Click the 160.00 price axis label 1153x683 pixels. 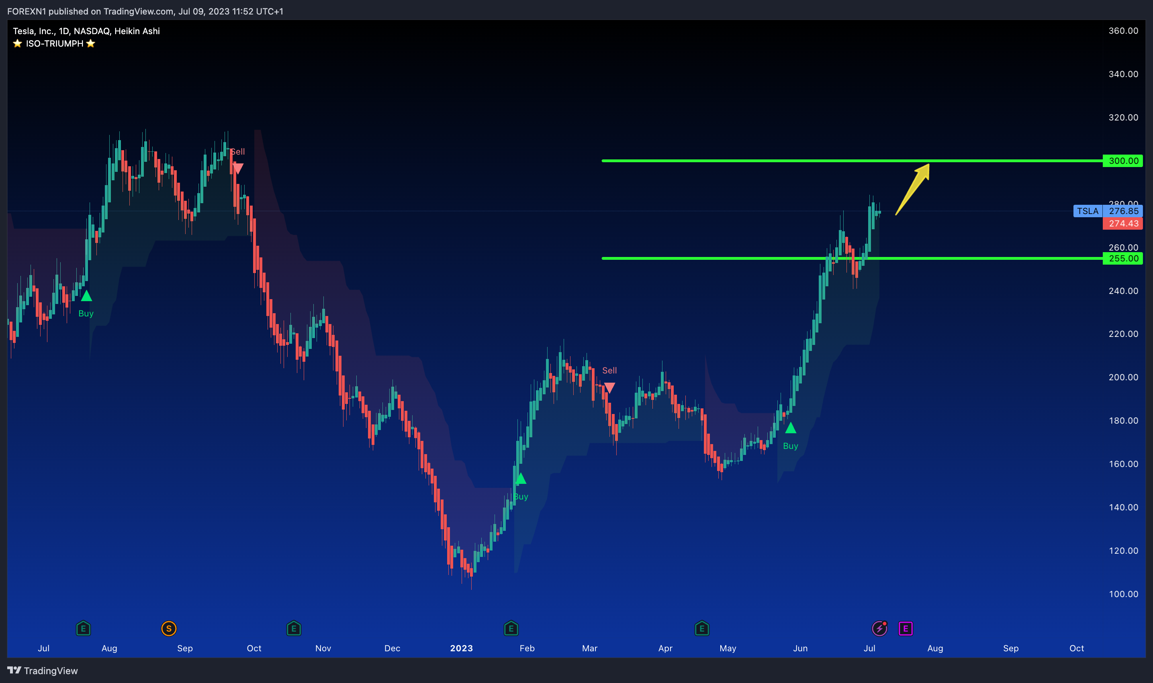(1123, 464)
